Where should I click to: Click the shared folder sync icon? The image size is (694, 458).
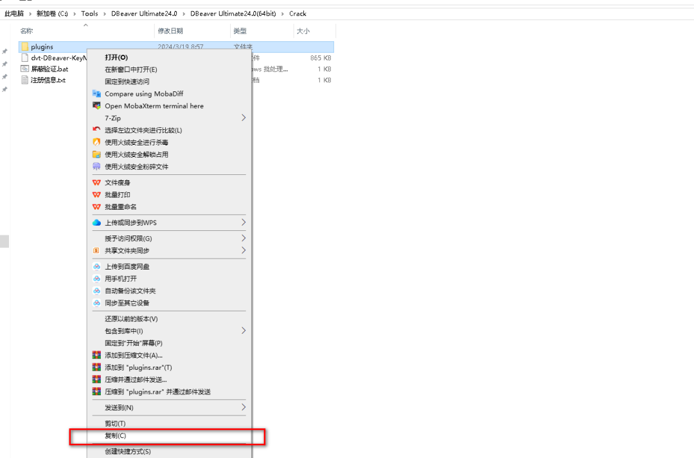(96, 250)
